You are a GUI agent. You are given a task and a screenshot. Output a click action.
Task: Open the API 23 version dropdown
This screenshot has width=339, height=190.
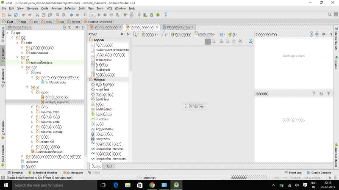pos(233,34)
